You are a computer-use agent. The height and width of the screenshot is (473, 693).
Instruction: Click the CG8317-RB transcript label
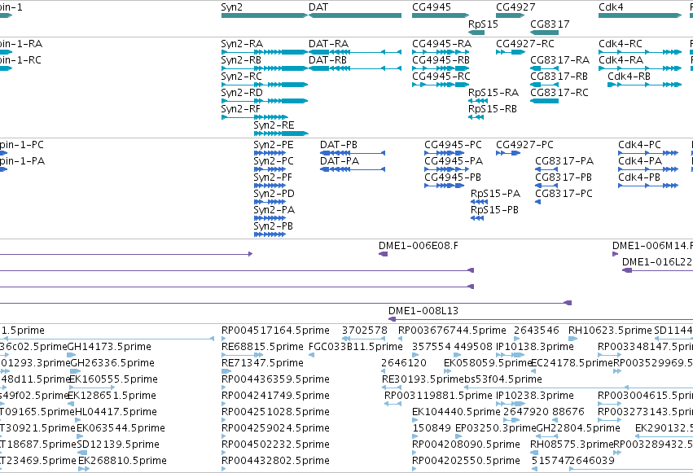pos(559,77)
